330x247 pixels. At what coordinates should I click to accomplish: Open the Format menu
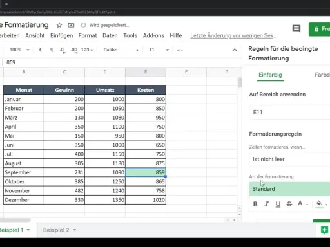pos(88,35)
